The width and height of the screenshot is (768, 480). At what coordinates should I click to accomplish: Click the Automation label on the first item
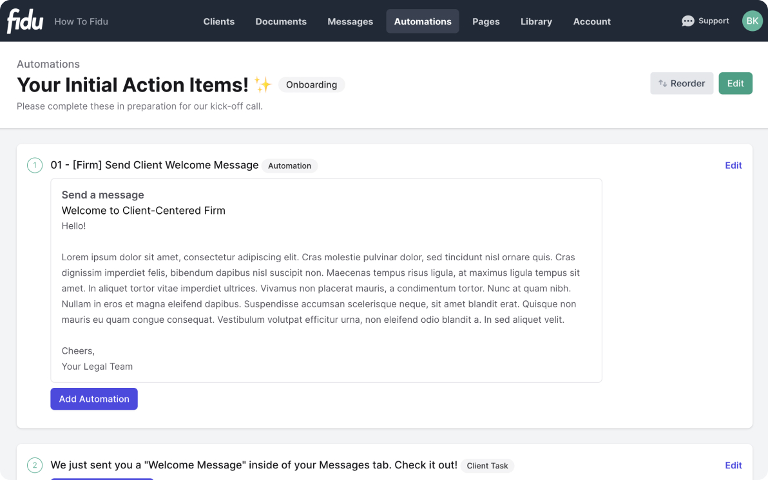(x=290, y=166)
